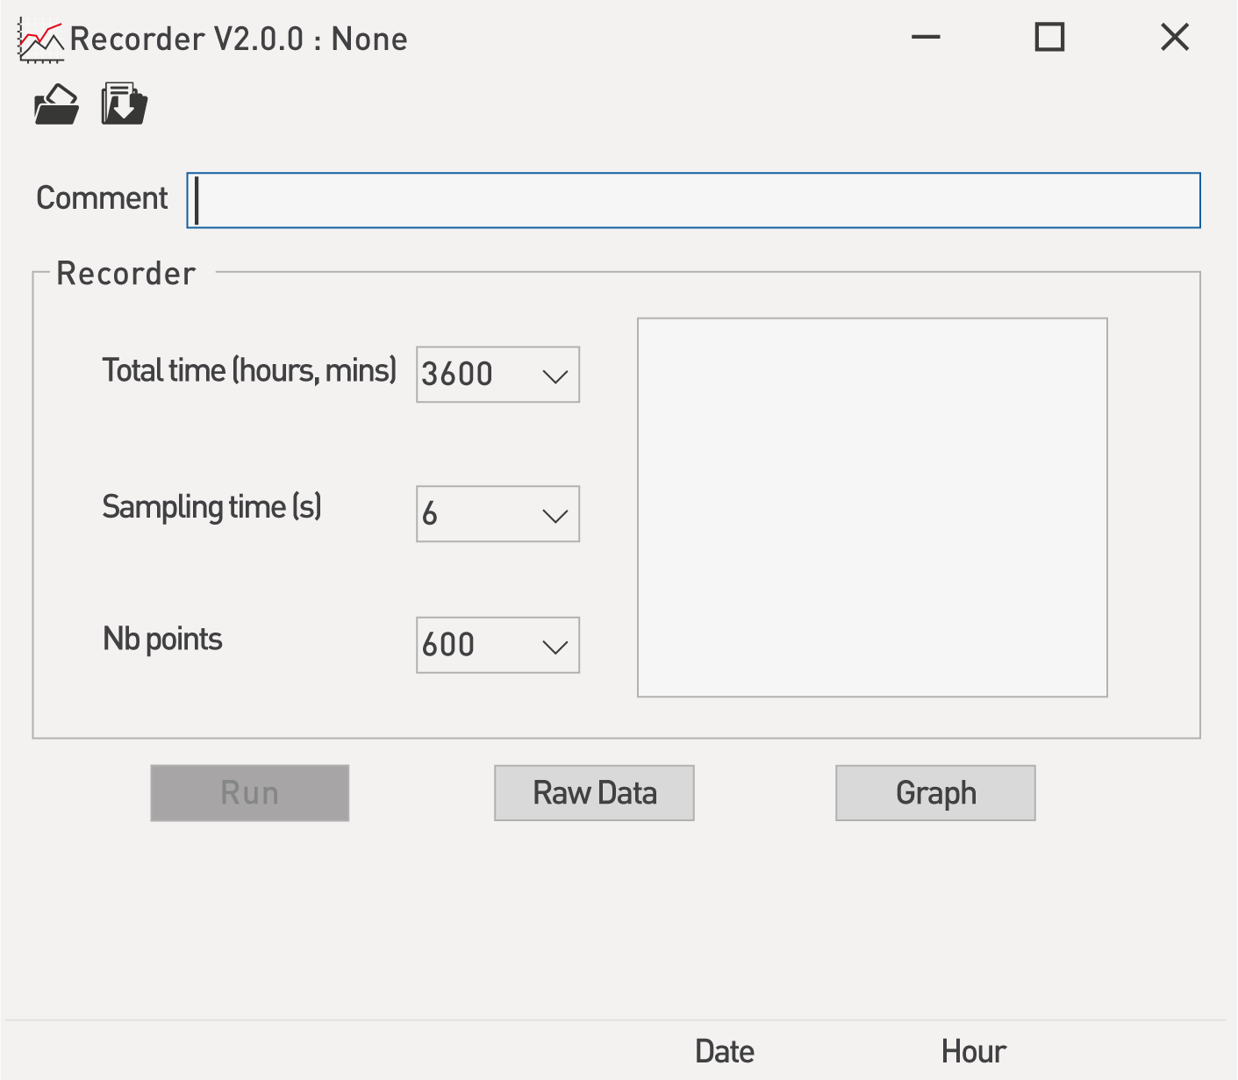The width and height of the screenshot is (1238, 1080).
Task: Maximize the Recorder window
Action: [x=1049, y=38]
